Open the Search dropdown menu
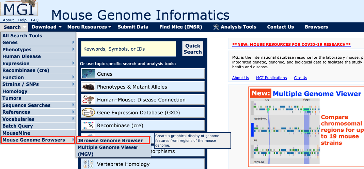This screenshot has height=169, width=364. click(14, 27)
